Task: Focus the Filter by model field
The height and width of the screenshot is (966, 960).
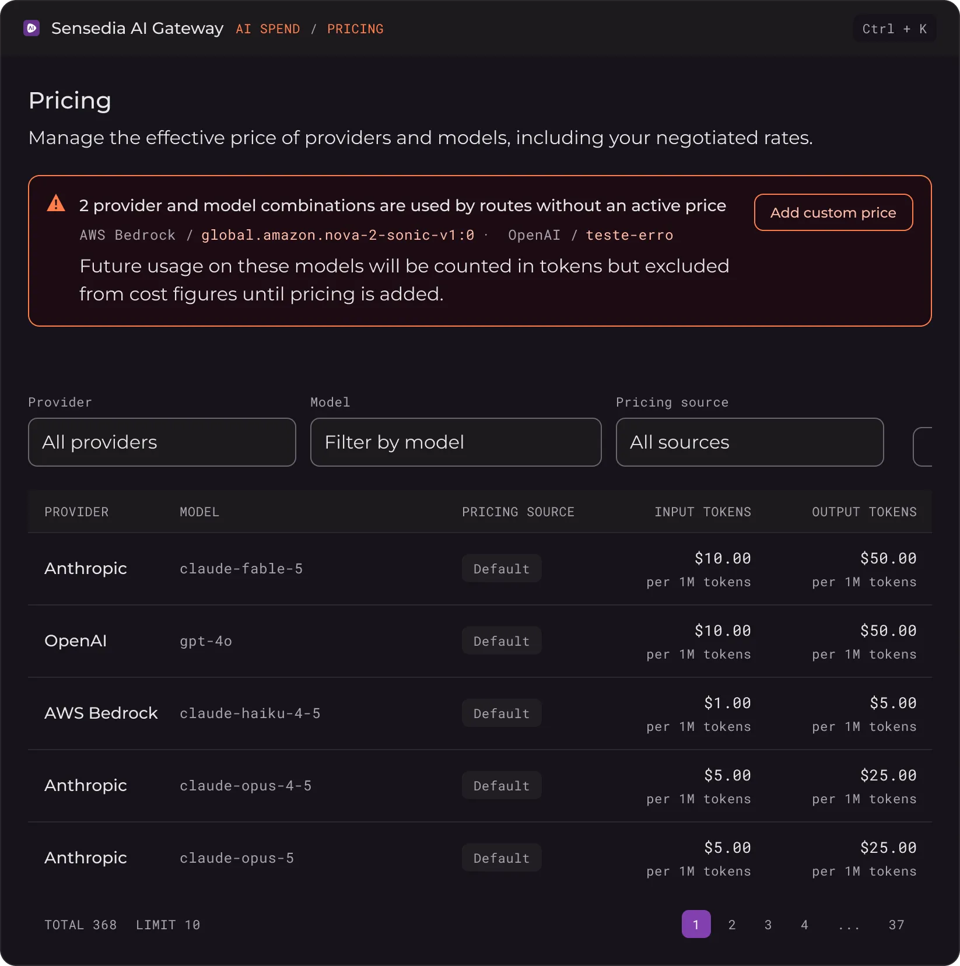Action: tap(456, 442)
